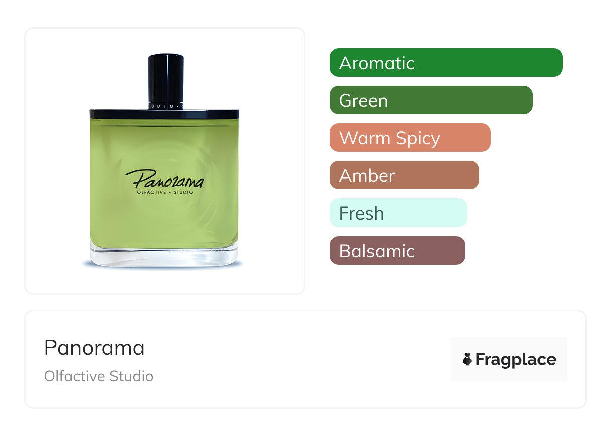This screenshot has height=433, width=611.
Task: Click the black shoulder band of bottle
Action: tap(164, 114)
